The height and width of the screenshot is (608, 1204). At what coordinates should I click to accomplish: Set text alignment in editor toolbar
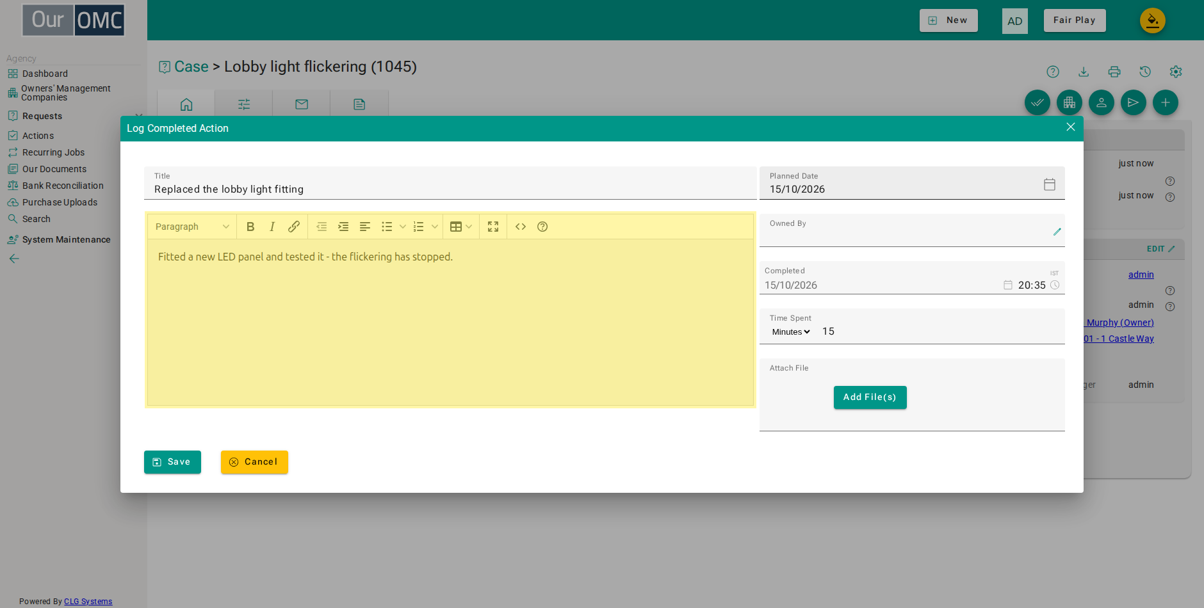(x=365, y=227)
